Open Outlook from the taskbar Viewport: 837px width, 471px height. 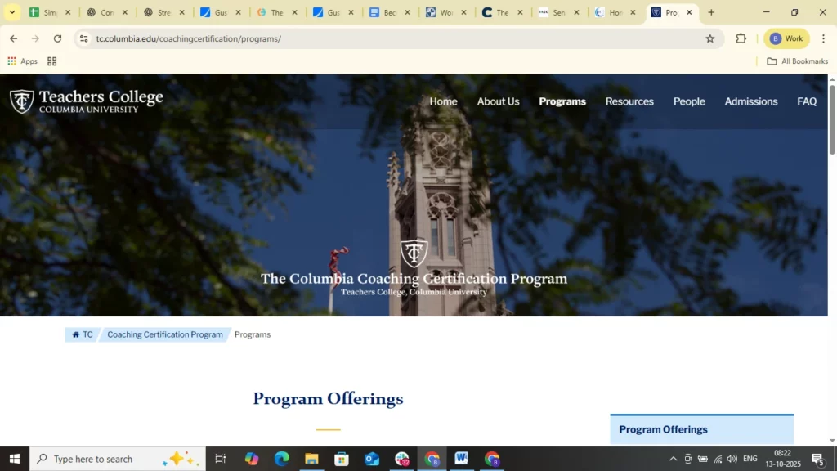(372, 459)
